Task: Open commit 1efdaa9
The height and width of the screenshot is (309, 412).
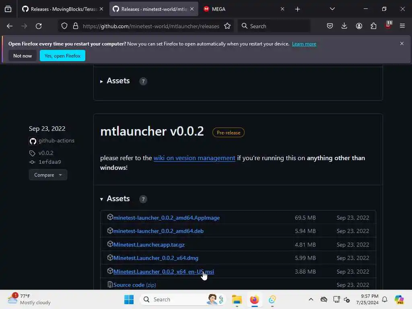Action: [x=49, y=162]
